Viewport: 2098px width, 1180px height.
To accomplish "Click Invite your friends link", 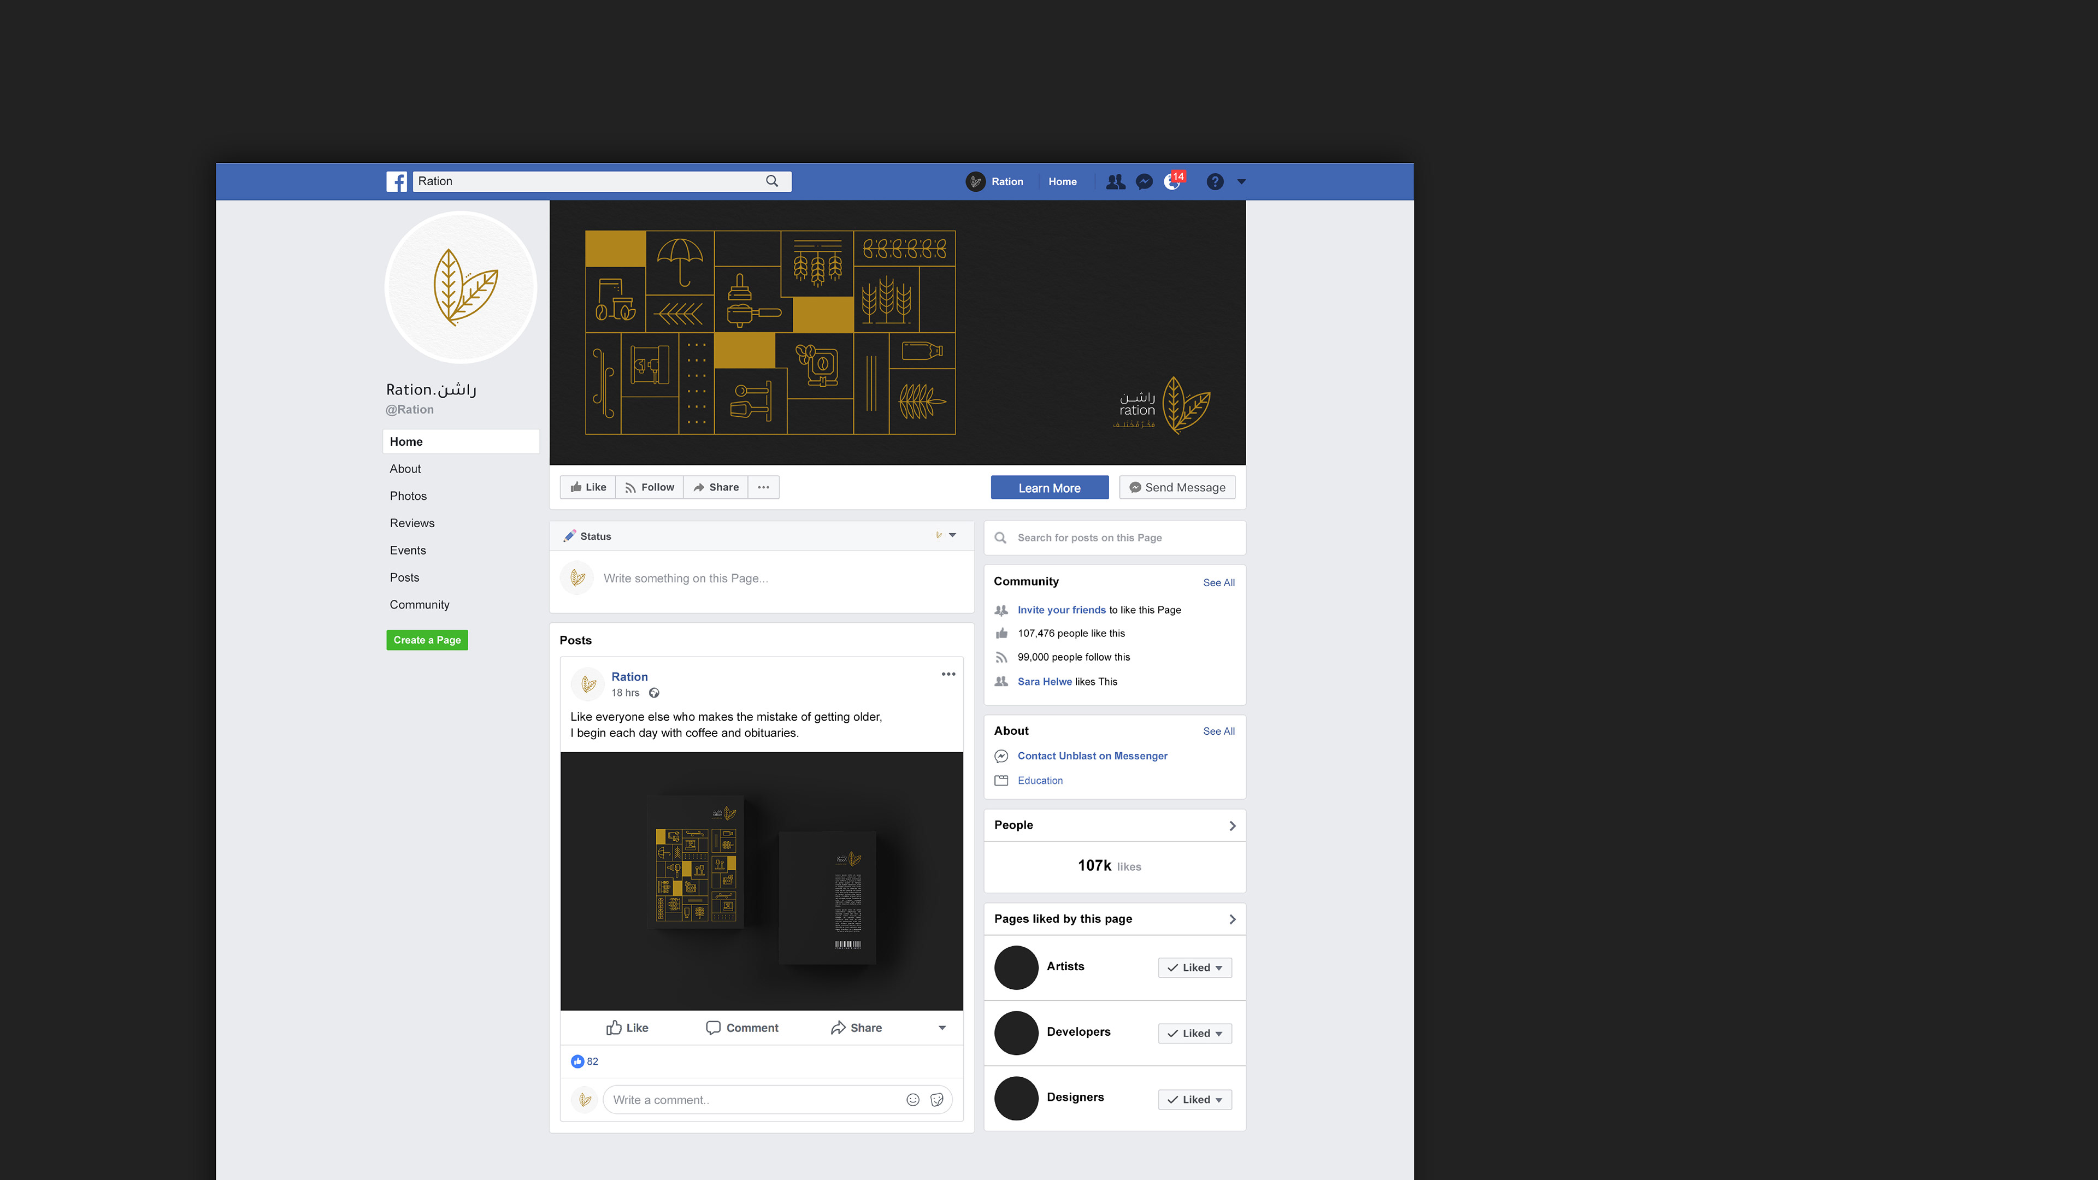I will (1061, 610).
